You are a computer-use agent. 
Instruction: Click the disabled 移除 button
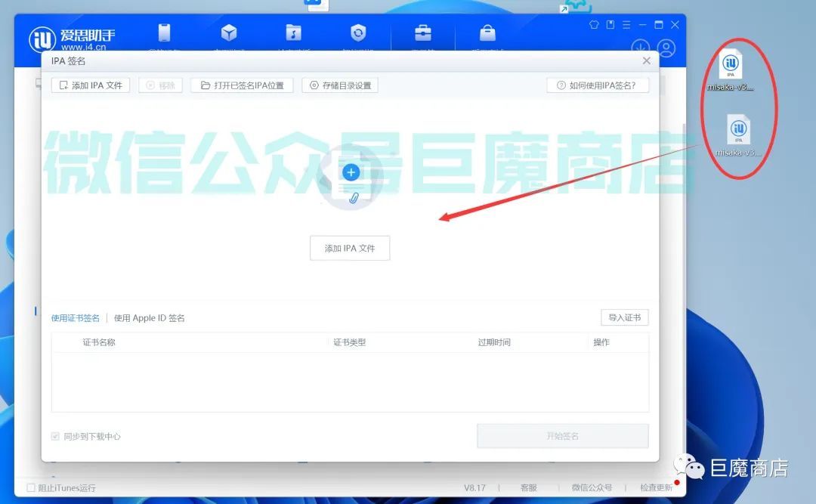160,85
